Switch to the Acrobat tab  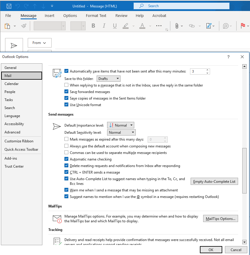(159, 16)
